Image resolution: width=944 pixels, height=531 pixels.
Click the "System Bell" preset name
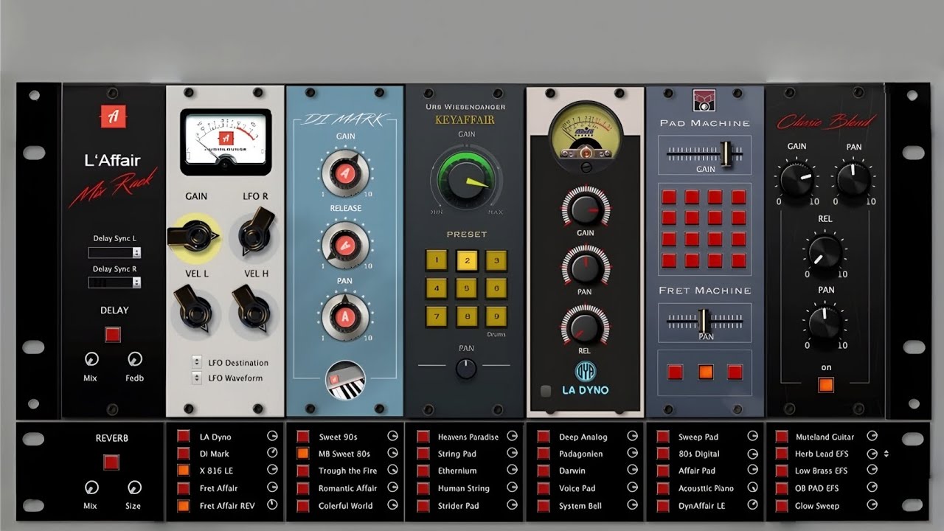tap(580, 506)
